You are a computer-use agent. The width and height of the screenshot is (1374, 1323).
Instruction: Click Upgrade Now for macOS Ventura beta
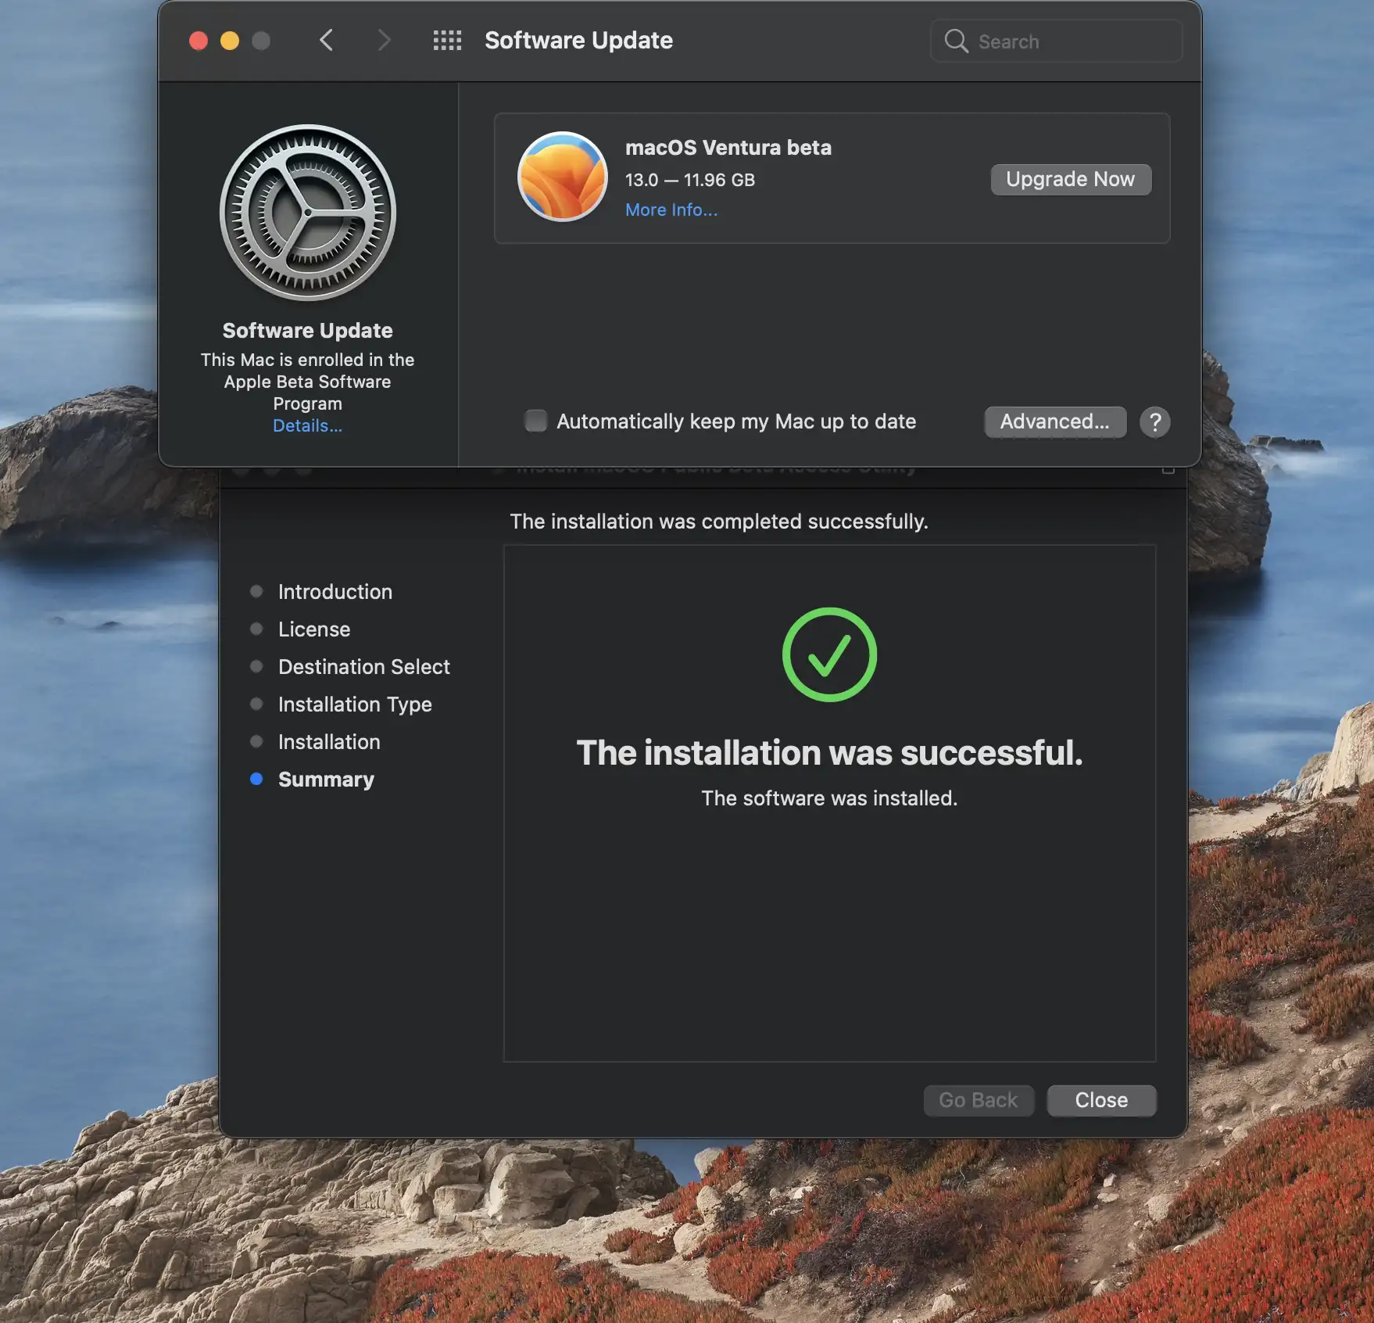click(x=1071, y=179)
